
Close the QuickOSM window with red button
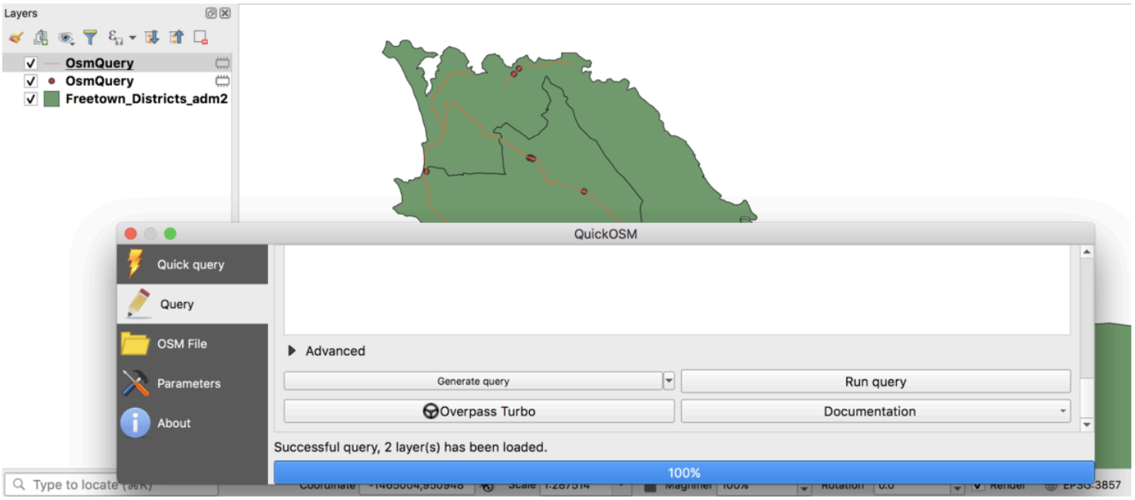coord(131,234)
